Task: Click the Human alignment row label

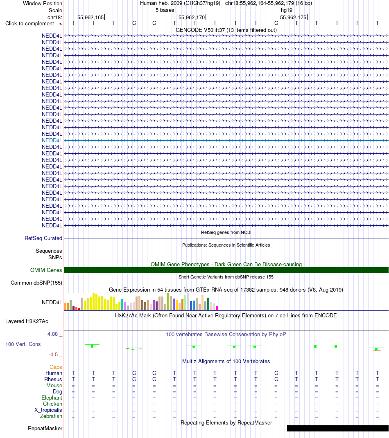Action: [x=54, y=373]
